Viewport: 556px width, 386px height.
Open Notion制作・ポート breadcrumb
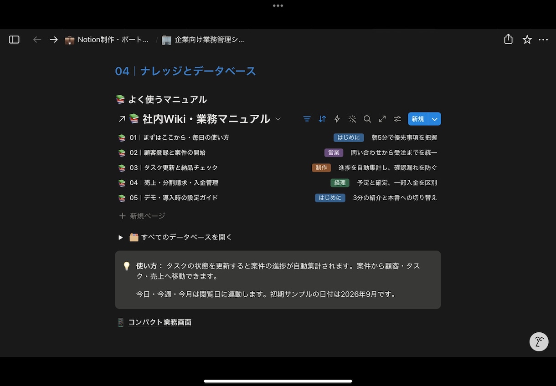point(107,40)
